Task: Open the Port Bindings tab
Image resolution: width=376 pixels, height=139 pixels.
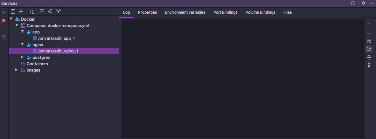Action: 226,12
